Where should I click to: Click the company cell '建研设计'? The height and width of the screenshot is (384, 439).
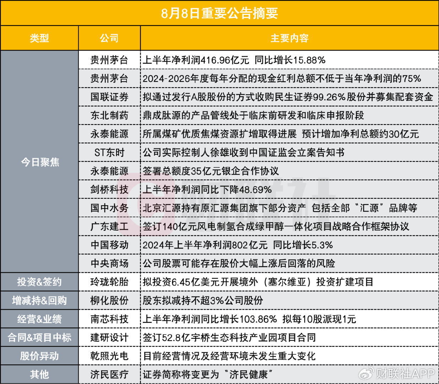coord(109,337)
